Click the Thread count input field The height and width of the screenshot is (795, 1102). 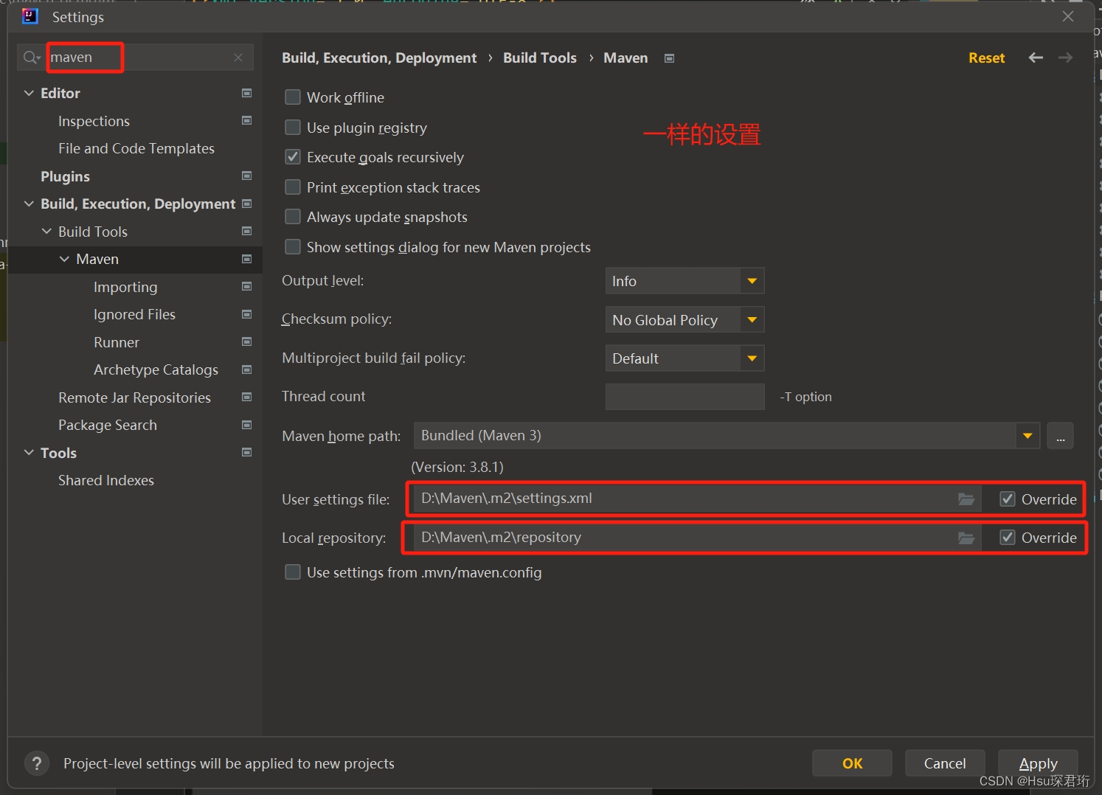685,397
